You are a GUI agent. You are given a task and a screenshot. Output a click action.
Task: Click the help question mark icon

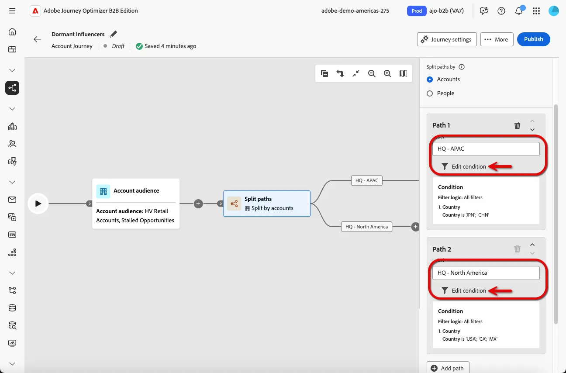pos(501,11)
